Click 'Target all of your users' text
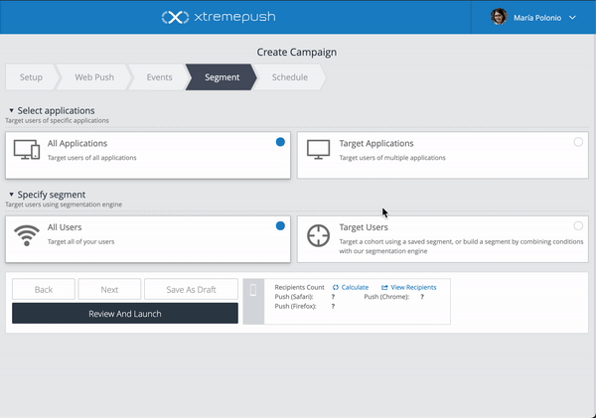The width and height of the screenshot is (596, 418). tap(80, 241)
